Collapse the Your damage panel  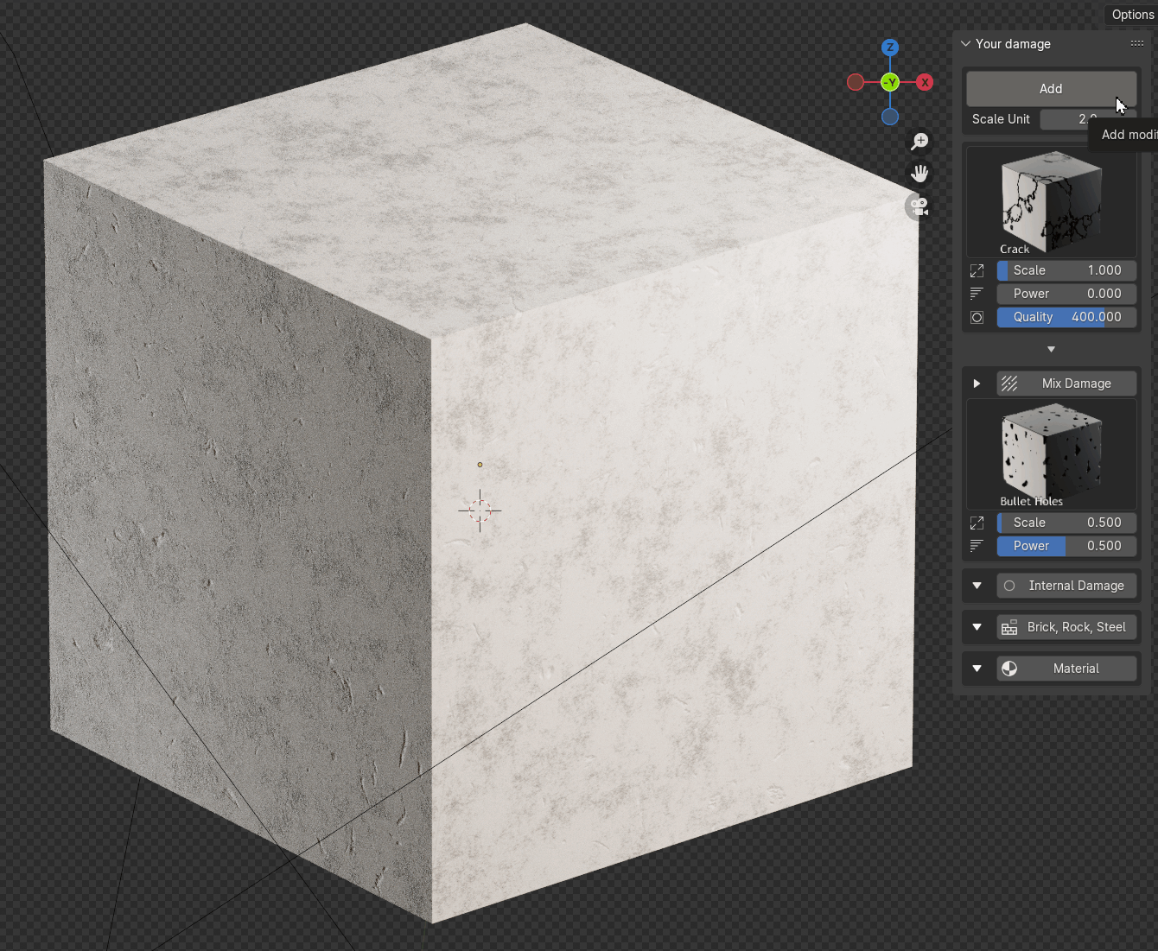966,43
